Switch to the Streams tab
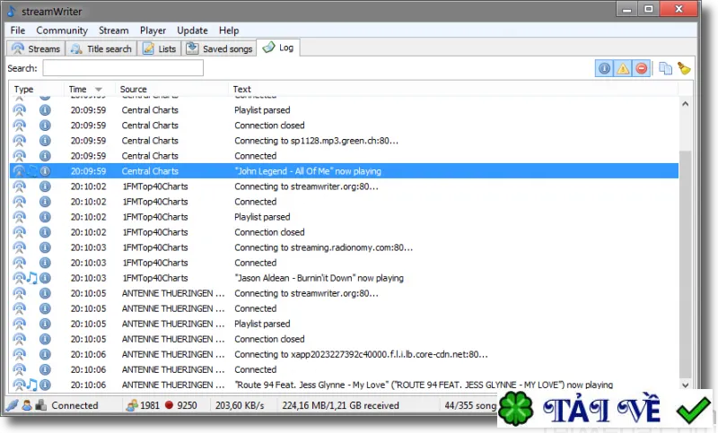This screenshot has width=718, height=433. coord(36,48)
